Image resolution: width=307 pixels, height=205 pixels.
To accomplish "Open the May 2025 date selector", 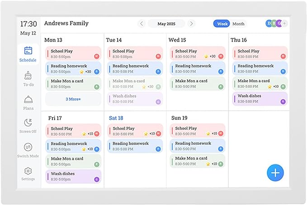I will (x=166, y=24).
